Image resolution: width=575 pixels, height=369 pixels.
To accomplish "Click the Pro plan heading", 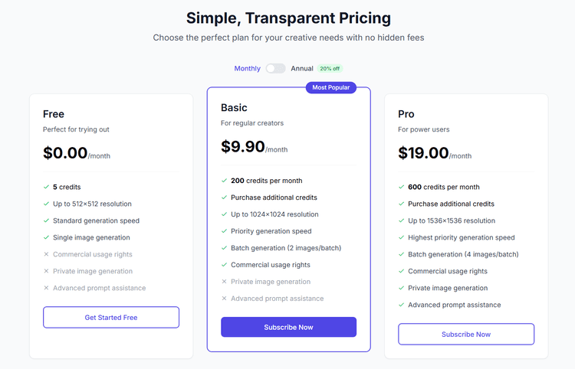I will coord(406,114).
